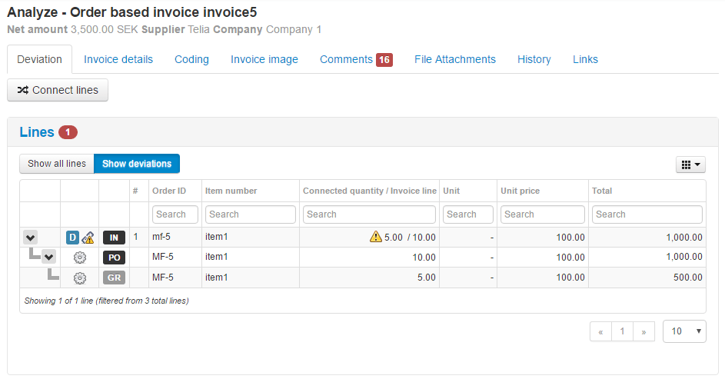Go to previous page with « button
Viewport: 725px width, 379px height.
pos(600,331)
